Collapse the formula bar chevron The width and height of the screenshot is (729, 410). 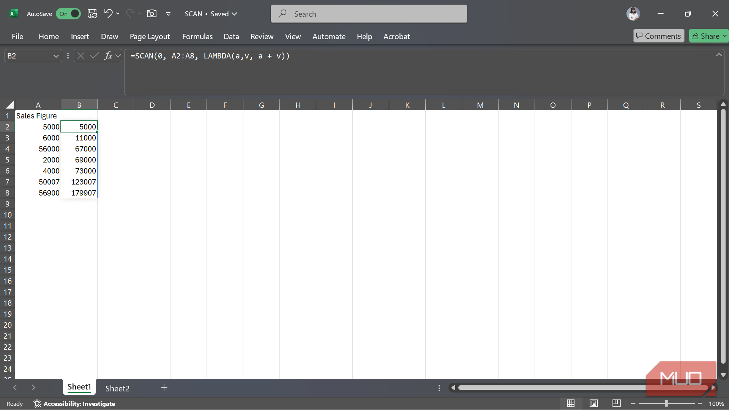pos(718,55)
